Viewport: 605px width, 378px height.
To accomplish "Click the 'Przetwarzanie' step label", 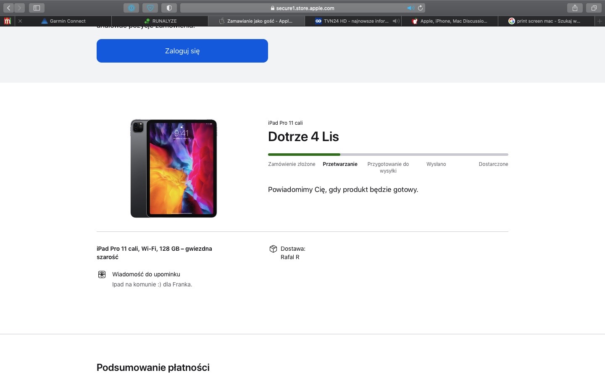I will (340, 164).
